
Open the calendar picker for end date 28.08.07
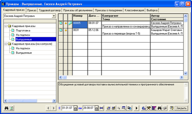coord(97,108)
